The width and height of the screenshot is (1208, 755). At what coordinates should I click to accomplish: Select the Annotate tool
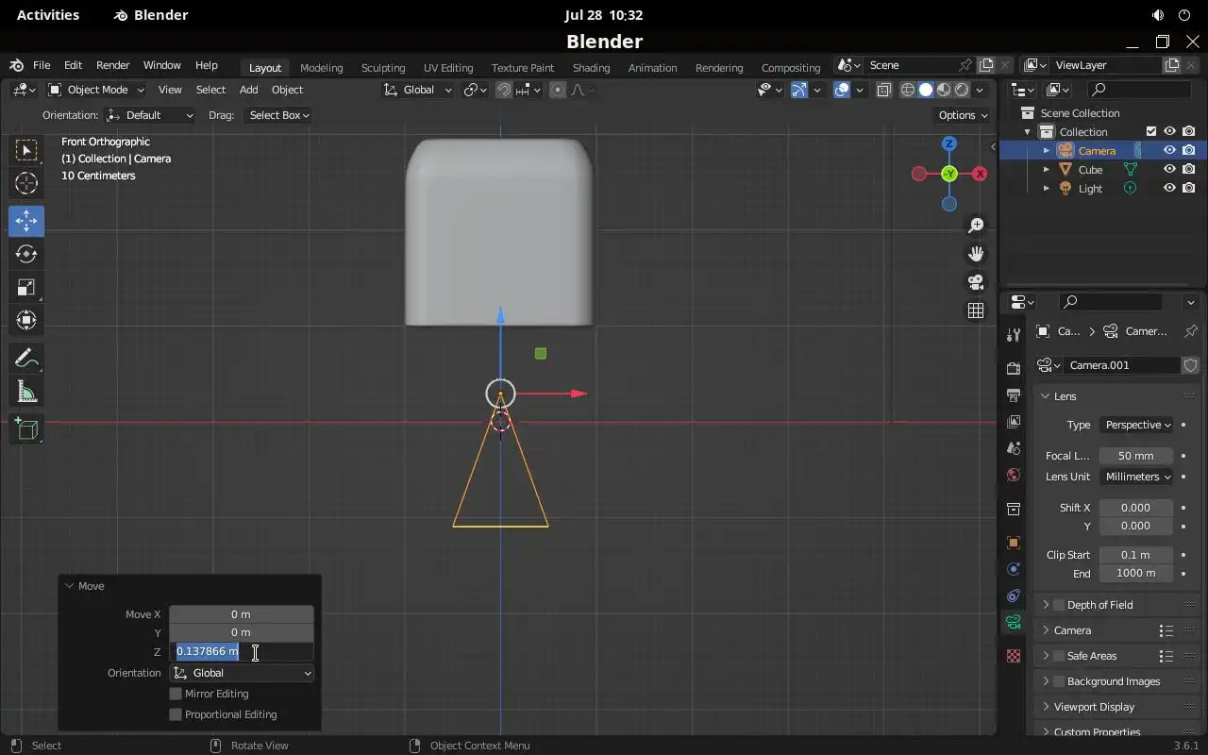click(x=26, y=359)
